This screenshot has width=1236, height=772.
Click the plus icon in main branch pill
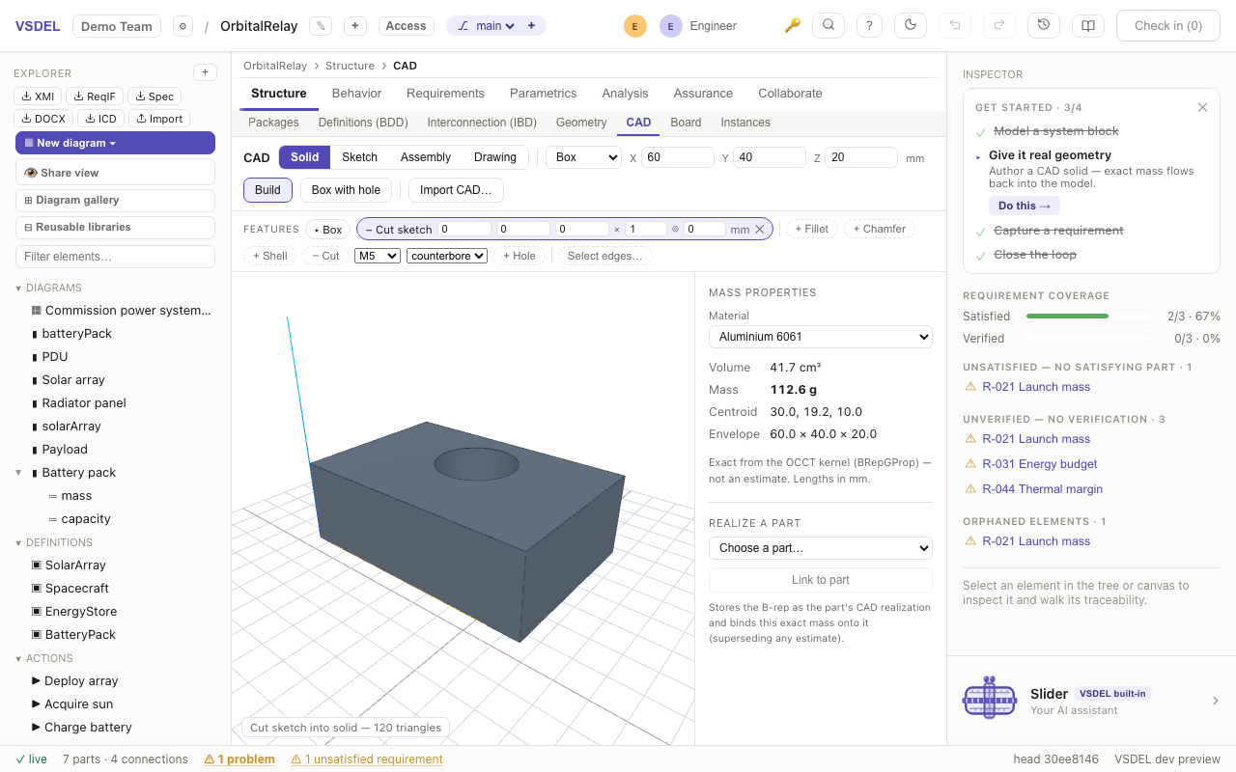[x=531, y=26]
